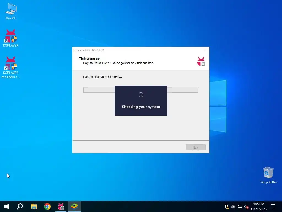Open the Windows Start menu
The width and height of the screenshot is (282, 212).
pos(7,206)
